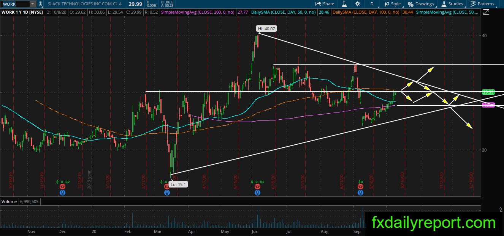Image resolution: width=504 pixels, height=236 pixels.
Task: Click the 100 DailySMA value 30.44
Action: 407,13
